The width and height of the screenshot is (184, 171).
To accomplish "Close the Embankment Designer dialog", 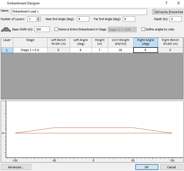I will click(x=179, y=3).
